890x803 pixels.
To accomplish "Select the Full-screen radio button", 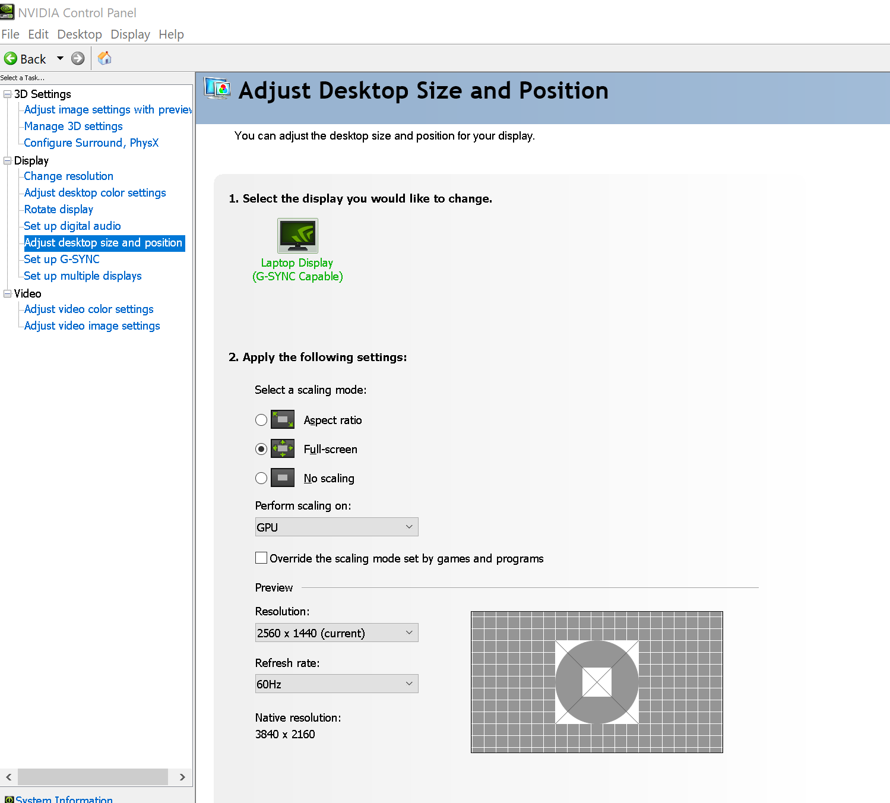I will (x=261, y=449).
